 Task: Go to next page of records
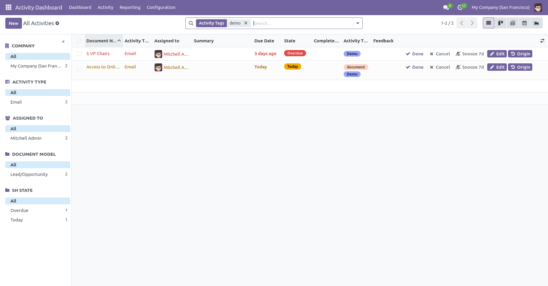(x=472, y=23)
